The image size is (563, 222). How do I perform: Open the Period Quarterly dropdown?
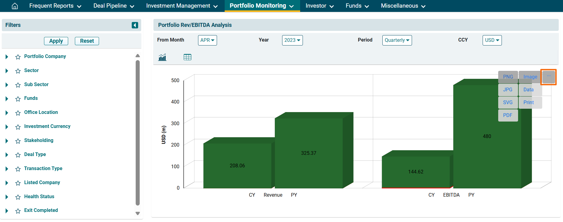pyautogui.click(x=397, y=40)
